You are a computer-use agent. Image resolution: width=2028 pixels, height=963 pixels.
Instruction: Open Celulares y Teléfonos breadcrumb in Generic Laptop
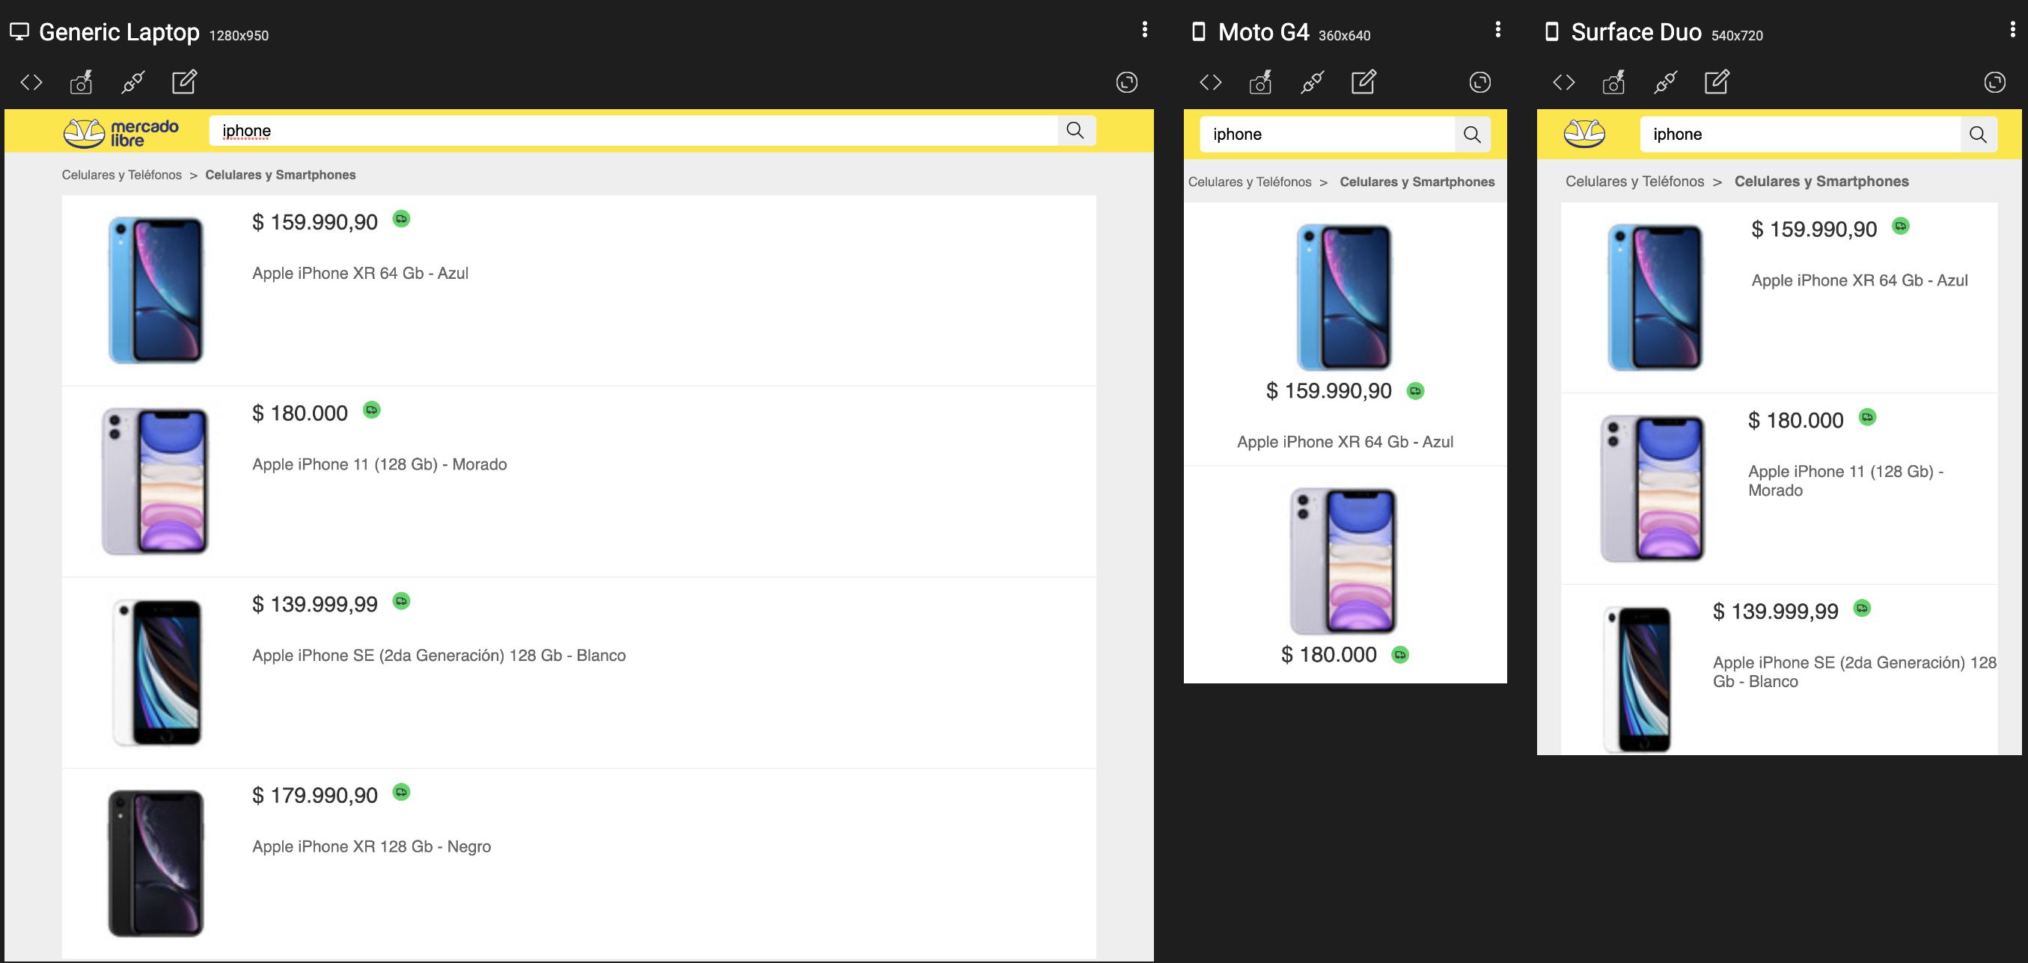coord(122,175)
